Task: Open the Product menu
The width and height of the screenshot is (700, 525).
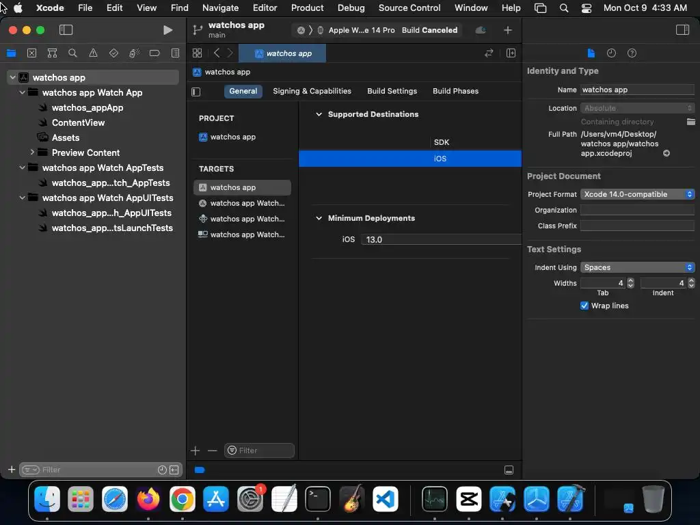Action: click(307, 8)
